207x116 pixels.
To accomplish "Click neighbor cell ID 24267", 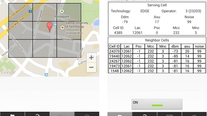I will tap(115, 61).
